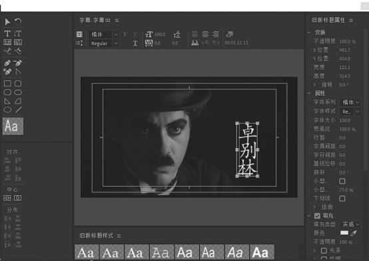Click vertical center icon under 中心
This screenshot has height=261, width=369.
pos(18,198)
